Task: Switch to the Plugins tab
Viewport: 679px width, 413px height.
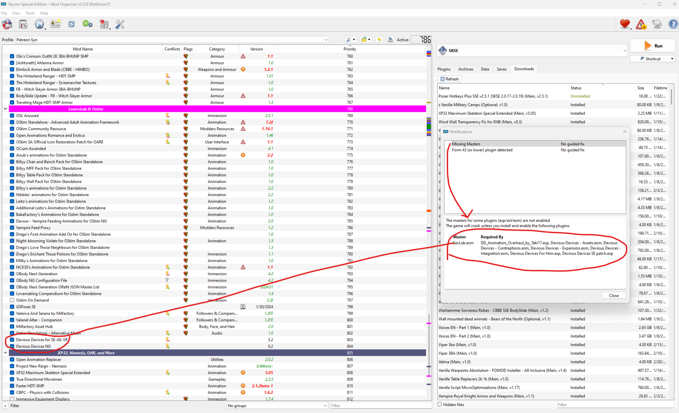Action: 444,69
